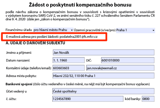Click the Kontaktní údaje (telefon/email) label
Image resolution: width=160 pixels, height=108 pixels.
29,68
